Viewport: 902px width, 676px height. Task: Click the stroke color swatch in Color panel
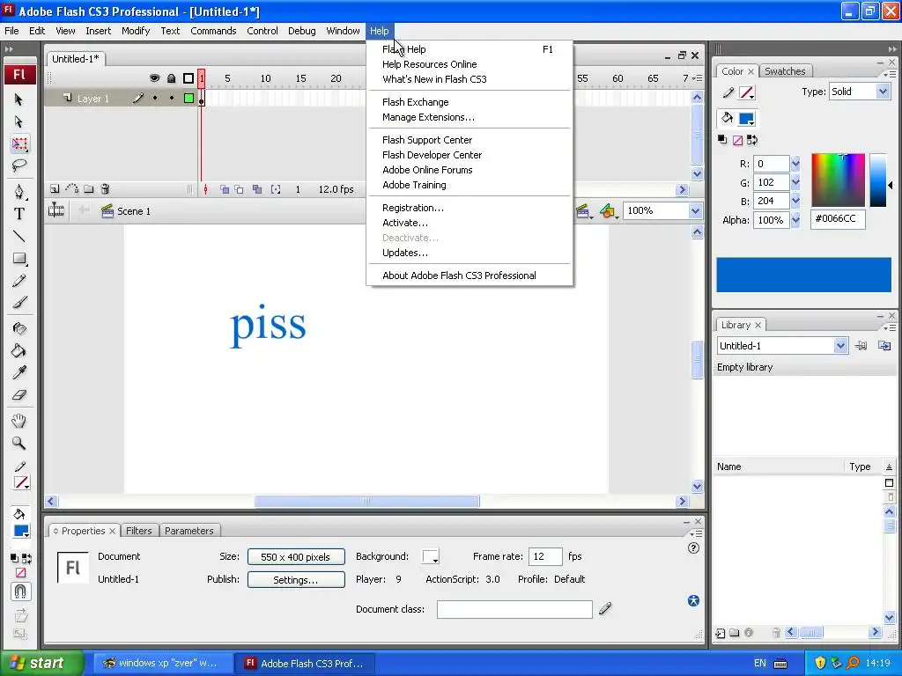tap(746, 92)
